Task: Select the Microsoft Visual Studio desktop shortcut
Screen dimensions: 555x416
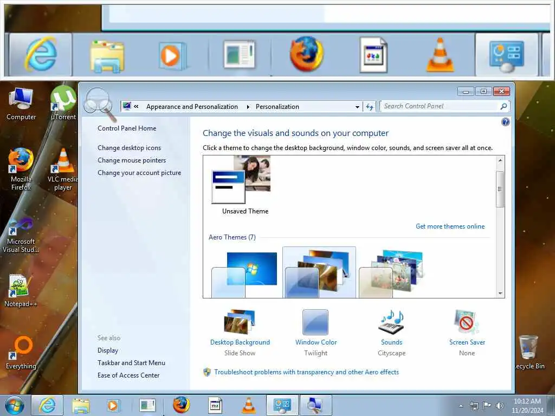Action: coord(21,235)
